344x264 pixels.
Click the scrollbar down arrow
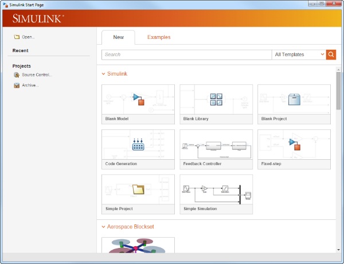pos(338,250)
